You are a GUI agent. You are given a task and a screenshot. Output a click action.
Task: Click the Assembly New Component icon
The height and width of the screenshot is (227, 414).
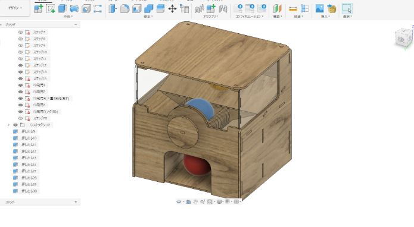(x=211, y=9)
